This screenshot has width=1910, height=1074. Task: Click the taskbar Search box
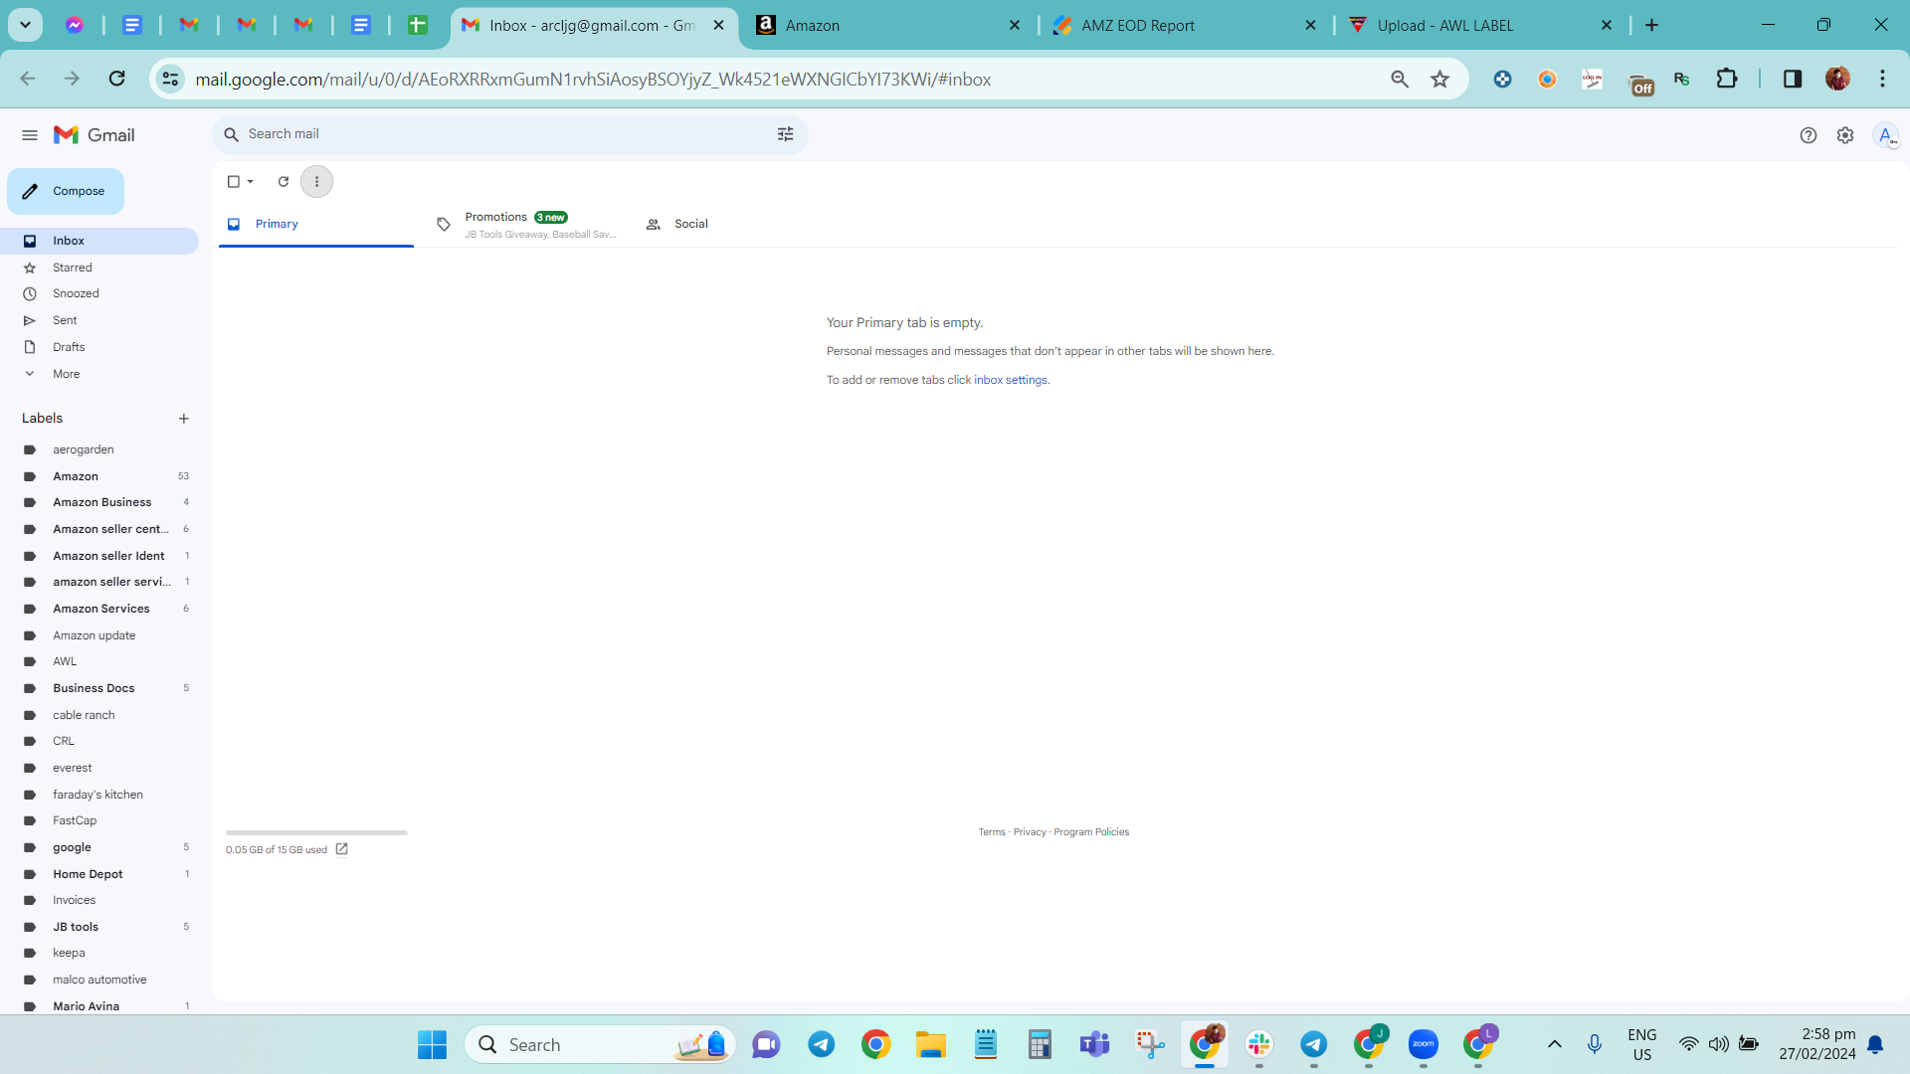click(x=600, y=1044)
